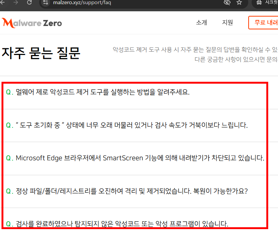
Task: Click the 자주 묻는 질문 heading
Action: click(x=41, y=53)
